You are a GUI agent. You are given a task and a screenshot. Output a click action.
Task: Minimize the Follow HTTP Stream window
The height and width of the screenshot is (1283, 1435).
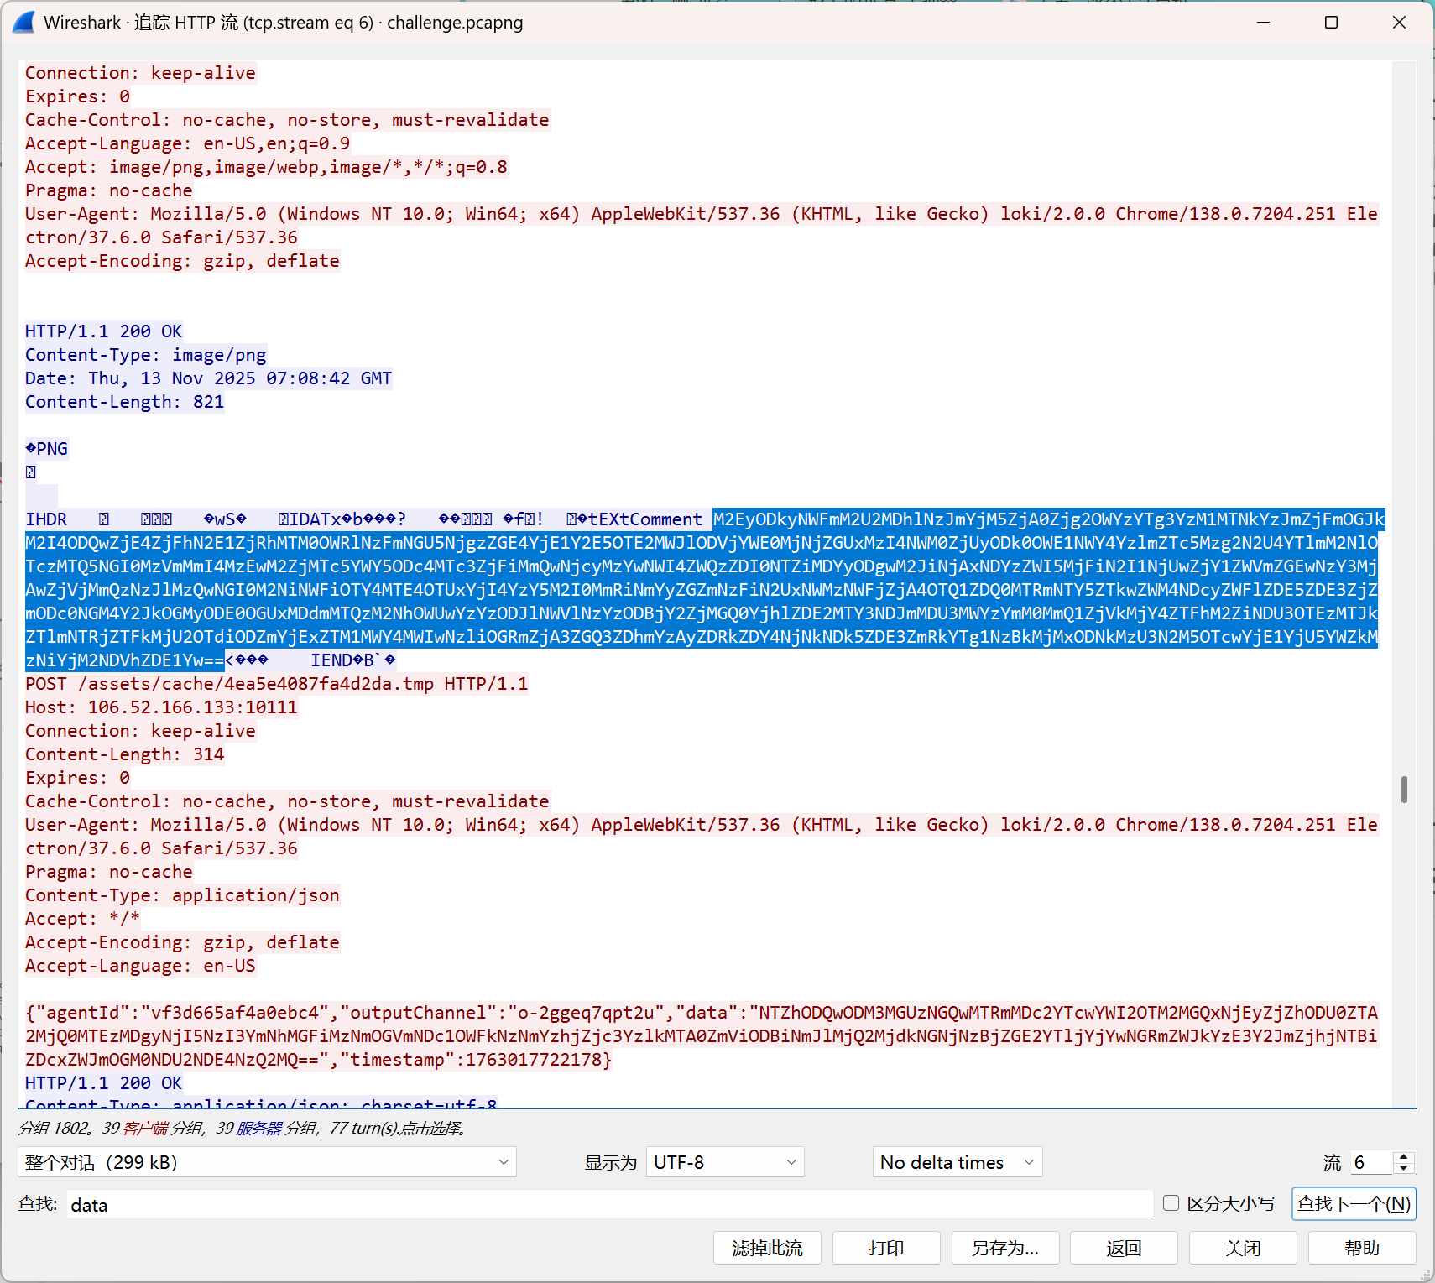tap(1263, 23)
